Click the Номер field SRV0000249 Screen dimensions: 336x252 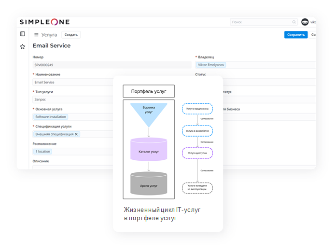112,65
